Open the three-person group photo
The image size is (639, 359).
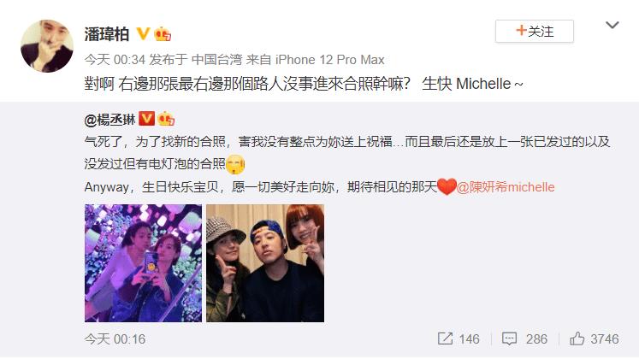coord(265,263)
